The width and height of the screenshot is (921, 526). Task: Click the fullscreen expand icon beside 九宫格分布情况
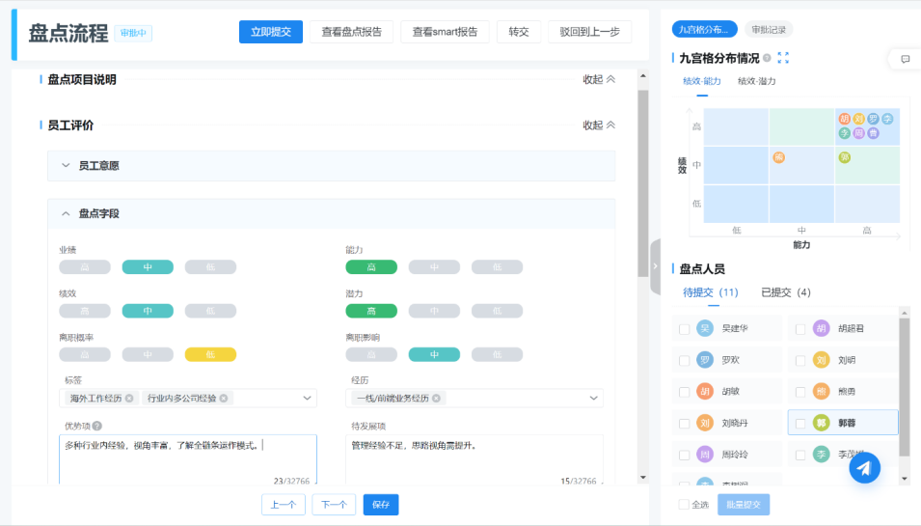click(x=783, y=58)
